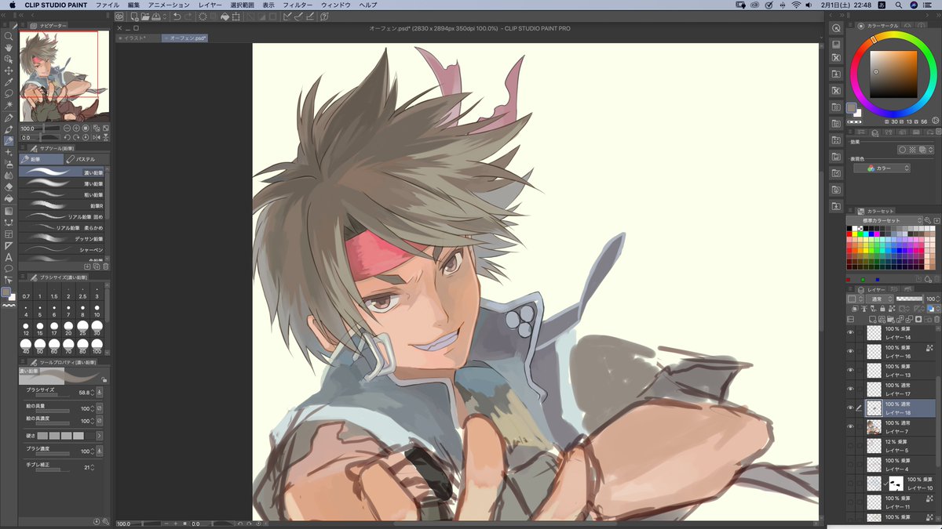Screen dimensions: 942x529
Task: Hide layer レイヤー 14 via eye icon
Action: click(x=850, y=332)
